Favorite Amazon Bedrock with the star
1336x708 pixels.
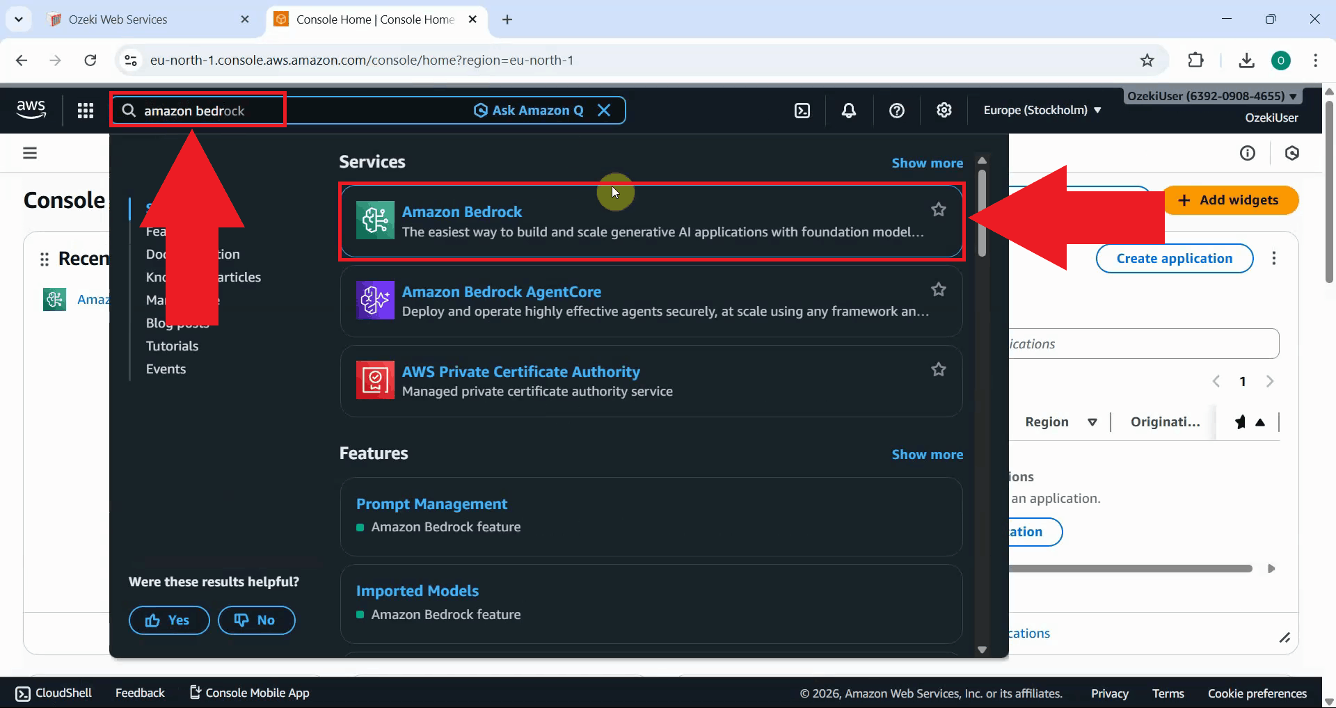(939, 209)
